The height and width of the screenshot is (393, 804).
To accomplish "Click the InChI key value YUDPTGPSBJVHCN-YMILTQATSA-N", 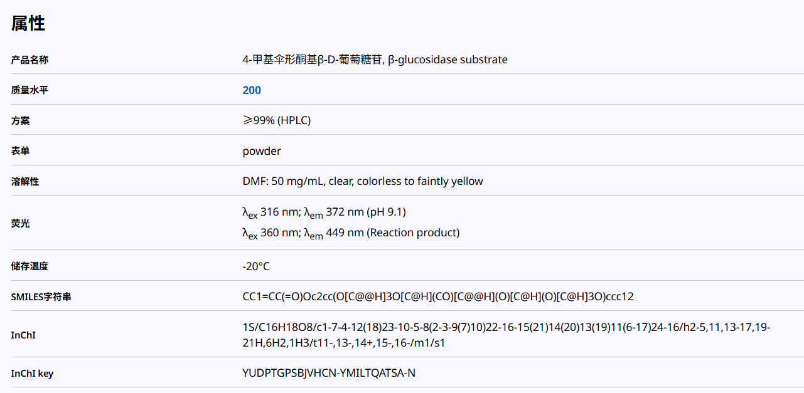I will [x=329, y=374].
